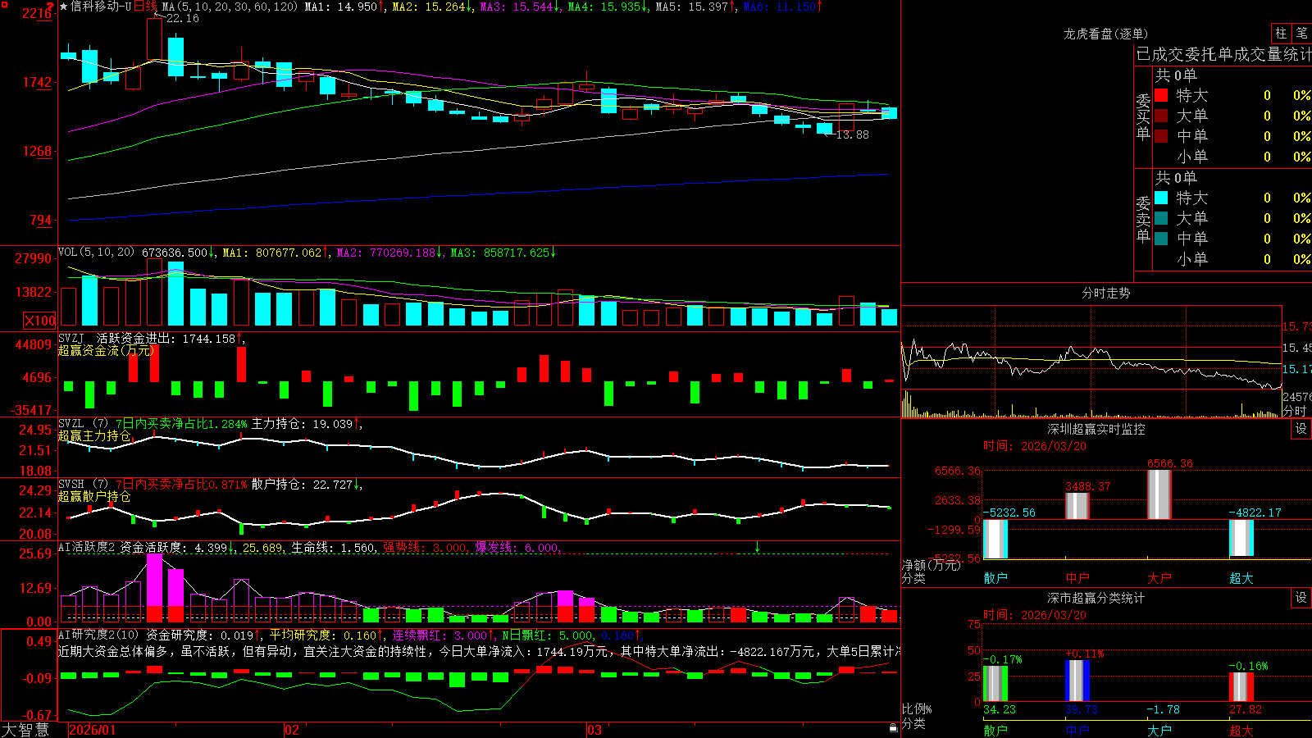Click the green MA4: 15.935 value
The image size is (1312, 738).
coord(608,7)
